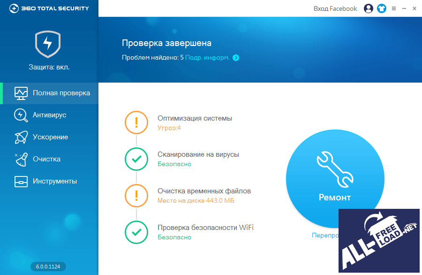Click the system optimization warning icon
This screenshot has width=422, height=275.
136,122
